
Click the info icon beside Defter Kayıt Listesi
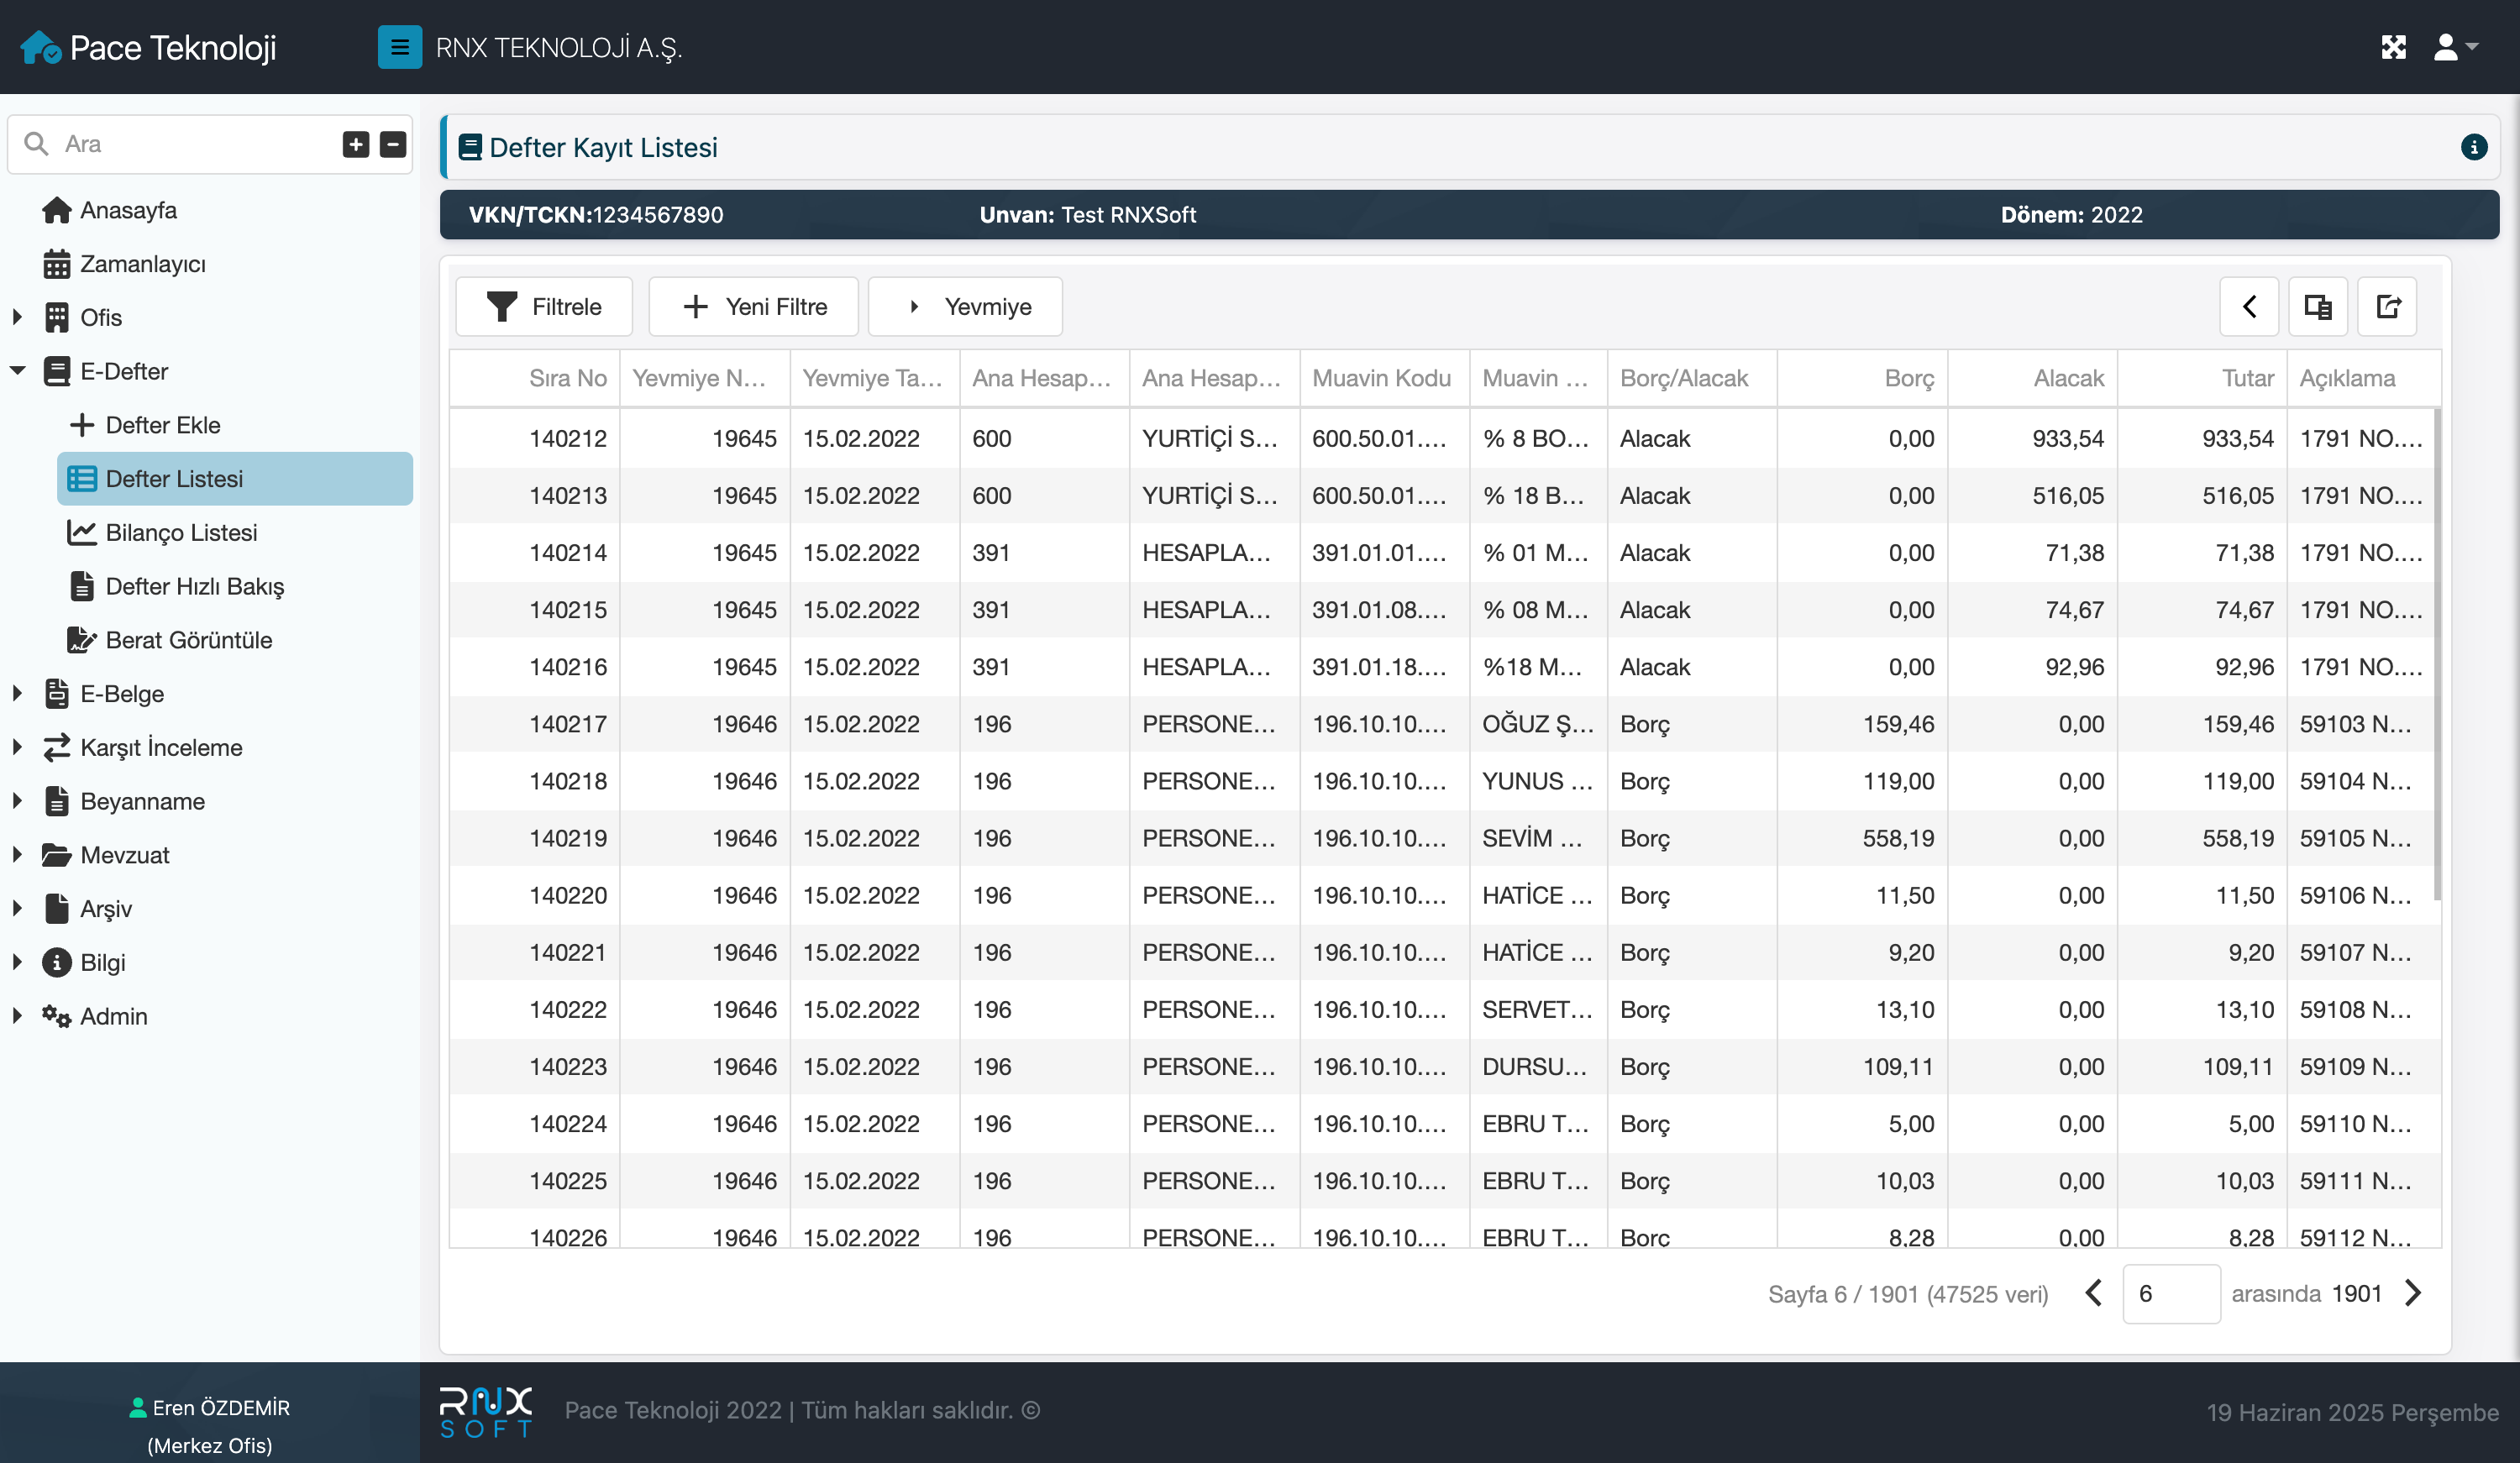(x=2473, y=147)
